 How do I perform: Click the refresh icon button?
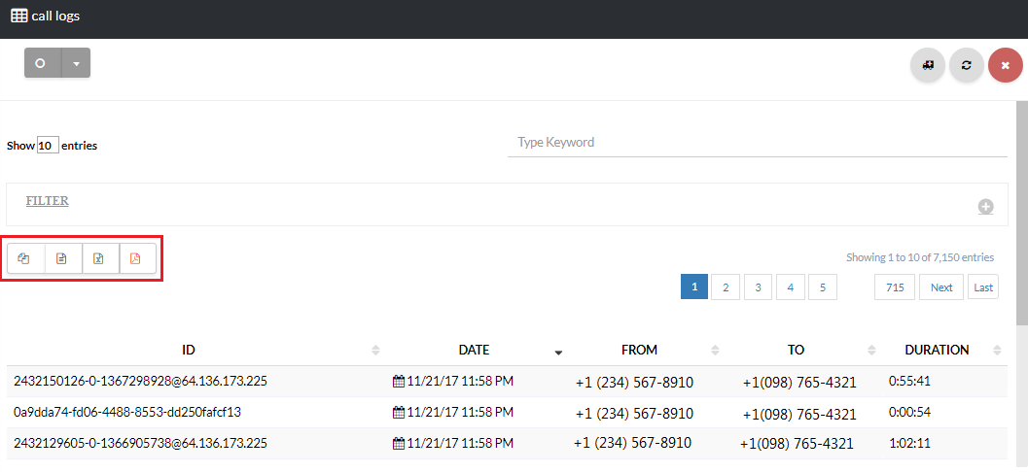[966, 65]
